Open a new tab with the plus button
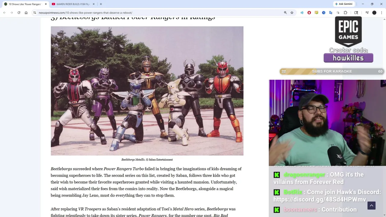 click(x=101, y=4)
